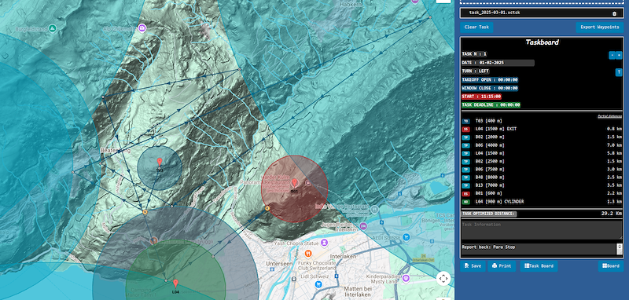Click the T03 takeoff map pin
629x300 pixels.
(160, 163)
